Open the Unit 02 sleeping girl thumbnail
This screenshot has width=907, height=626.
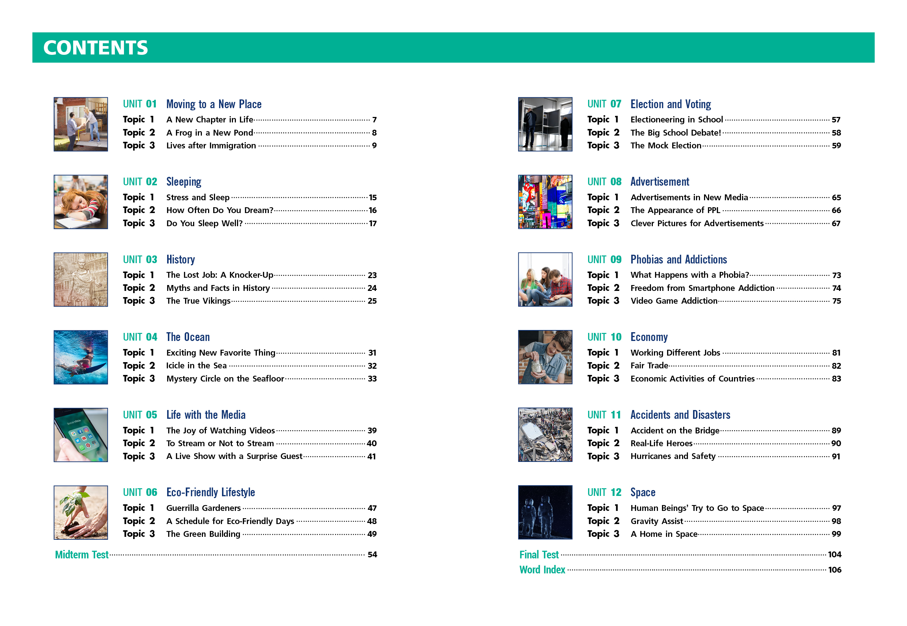pyautogui.click(x=81, y=202)
